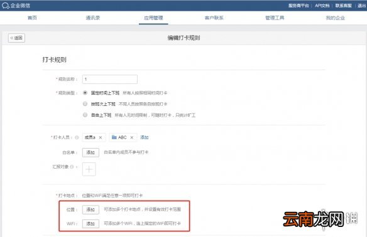
Task: Open the 应用管理 tab
Action: coord(153,18)
